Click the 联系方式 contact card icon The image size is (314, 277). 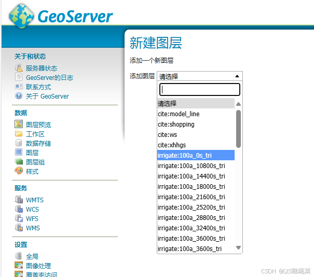19,87
